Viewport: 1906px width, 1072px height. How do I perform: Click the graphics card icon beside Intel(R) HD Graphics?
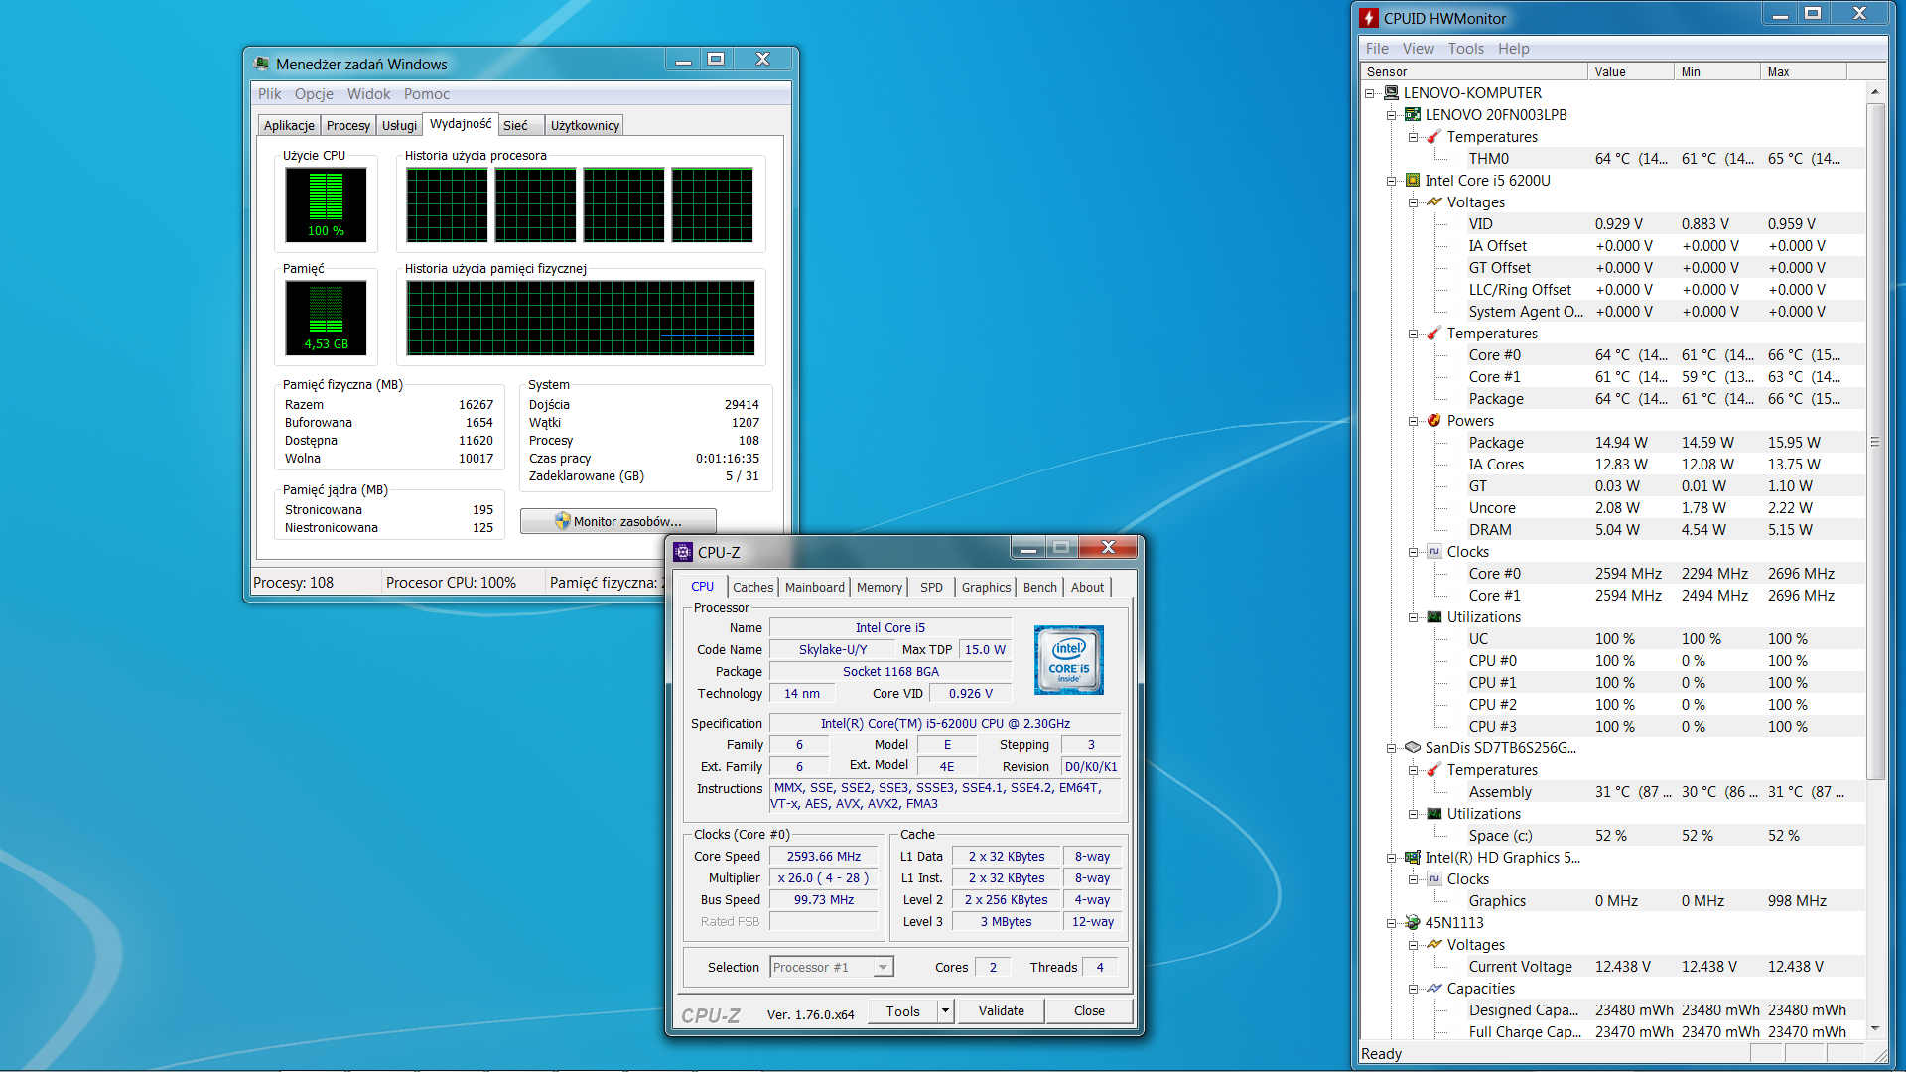tap(1413, 858)
